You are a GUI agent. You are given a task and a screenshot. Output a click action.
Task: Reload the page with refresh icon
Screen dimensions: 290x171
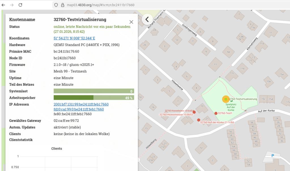[20, 5]
